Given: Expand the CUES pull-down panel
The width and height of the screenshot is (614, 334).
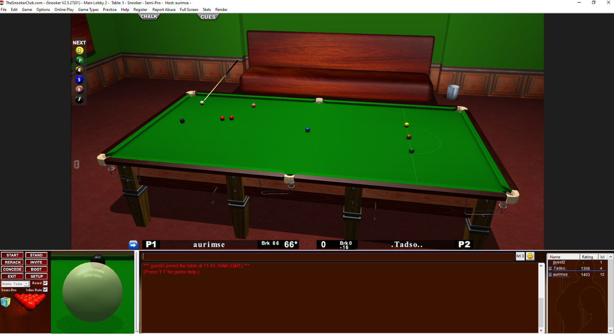Looking at the screenshot, I should point(208,17).
